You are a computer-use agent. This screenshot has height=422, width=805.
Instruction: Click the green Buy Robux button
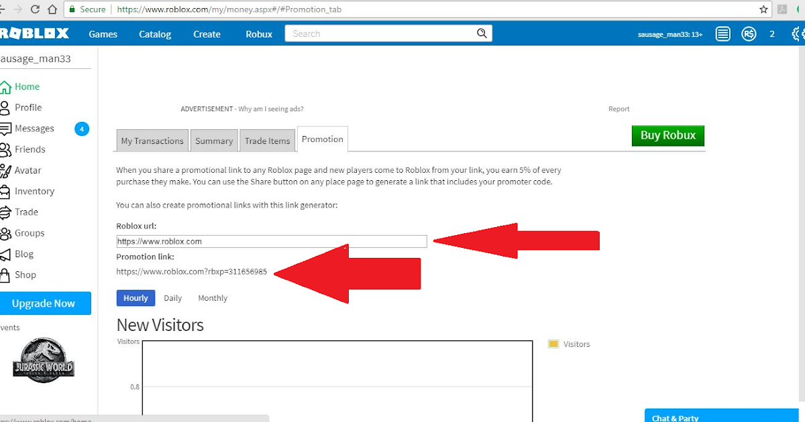(668, 135)
